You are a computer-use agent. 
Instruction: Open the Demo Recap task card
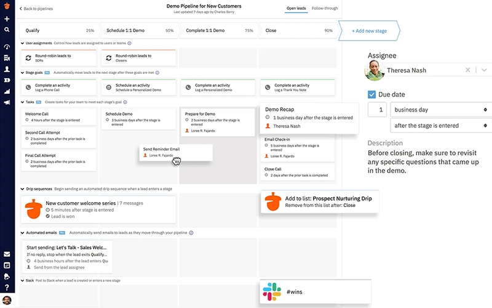pyautogui.click(x=309, y=118)
